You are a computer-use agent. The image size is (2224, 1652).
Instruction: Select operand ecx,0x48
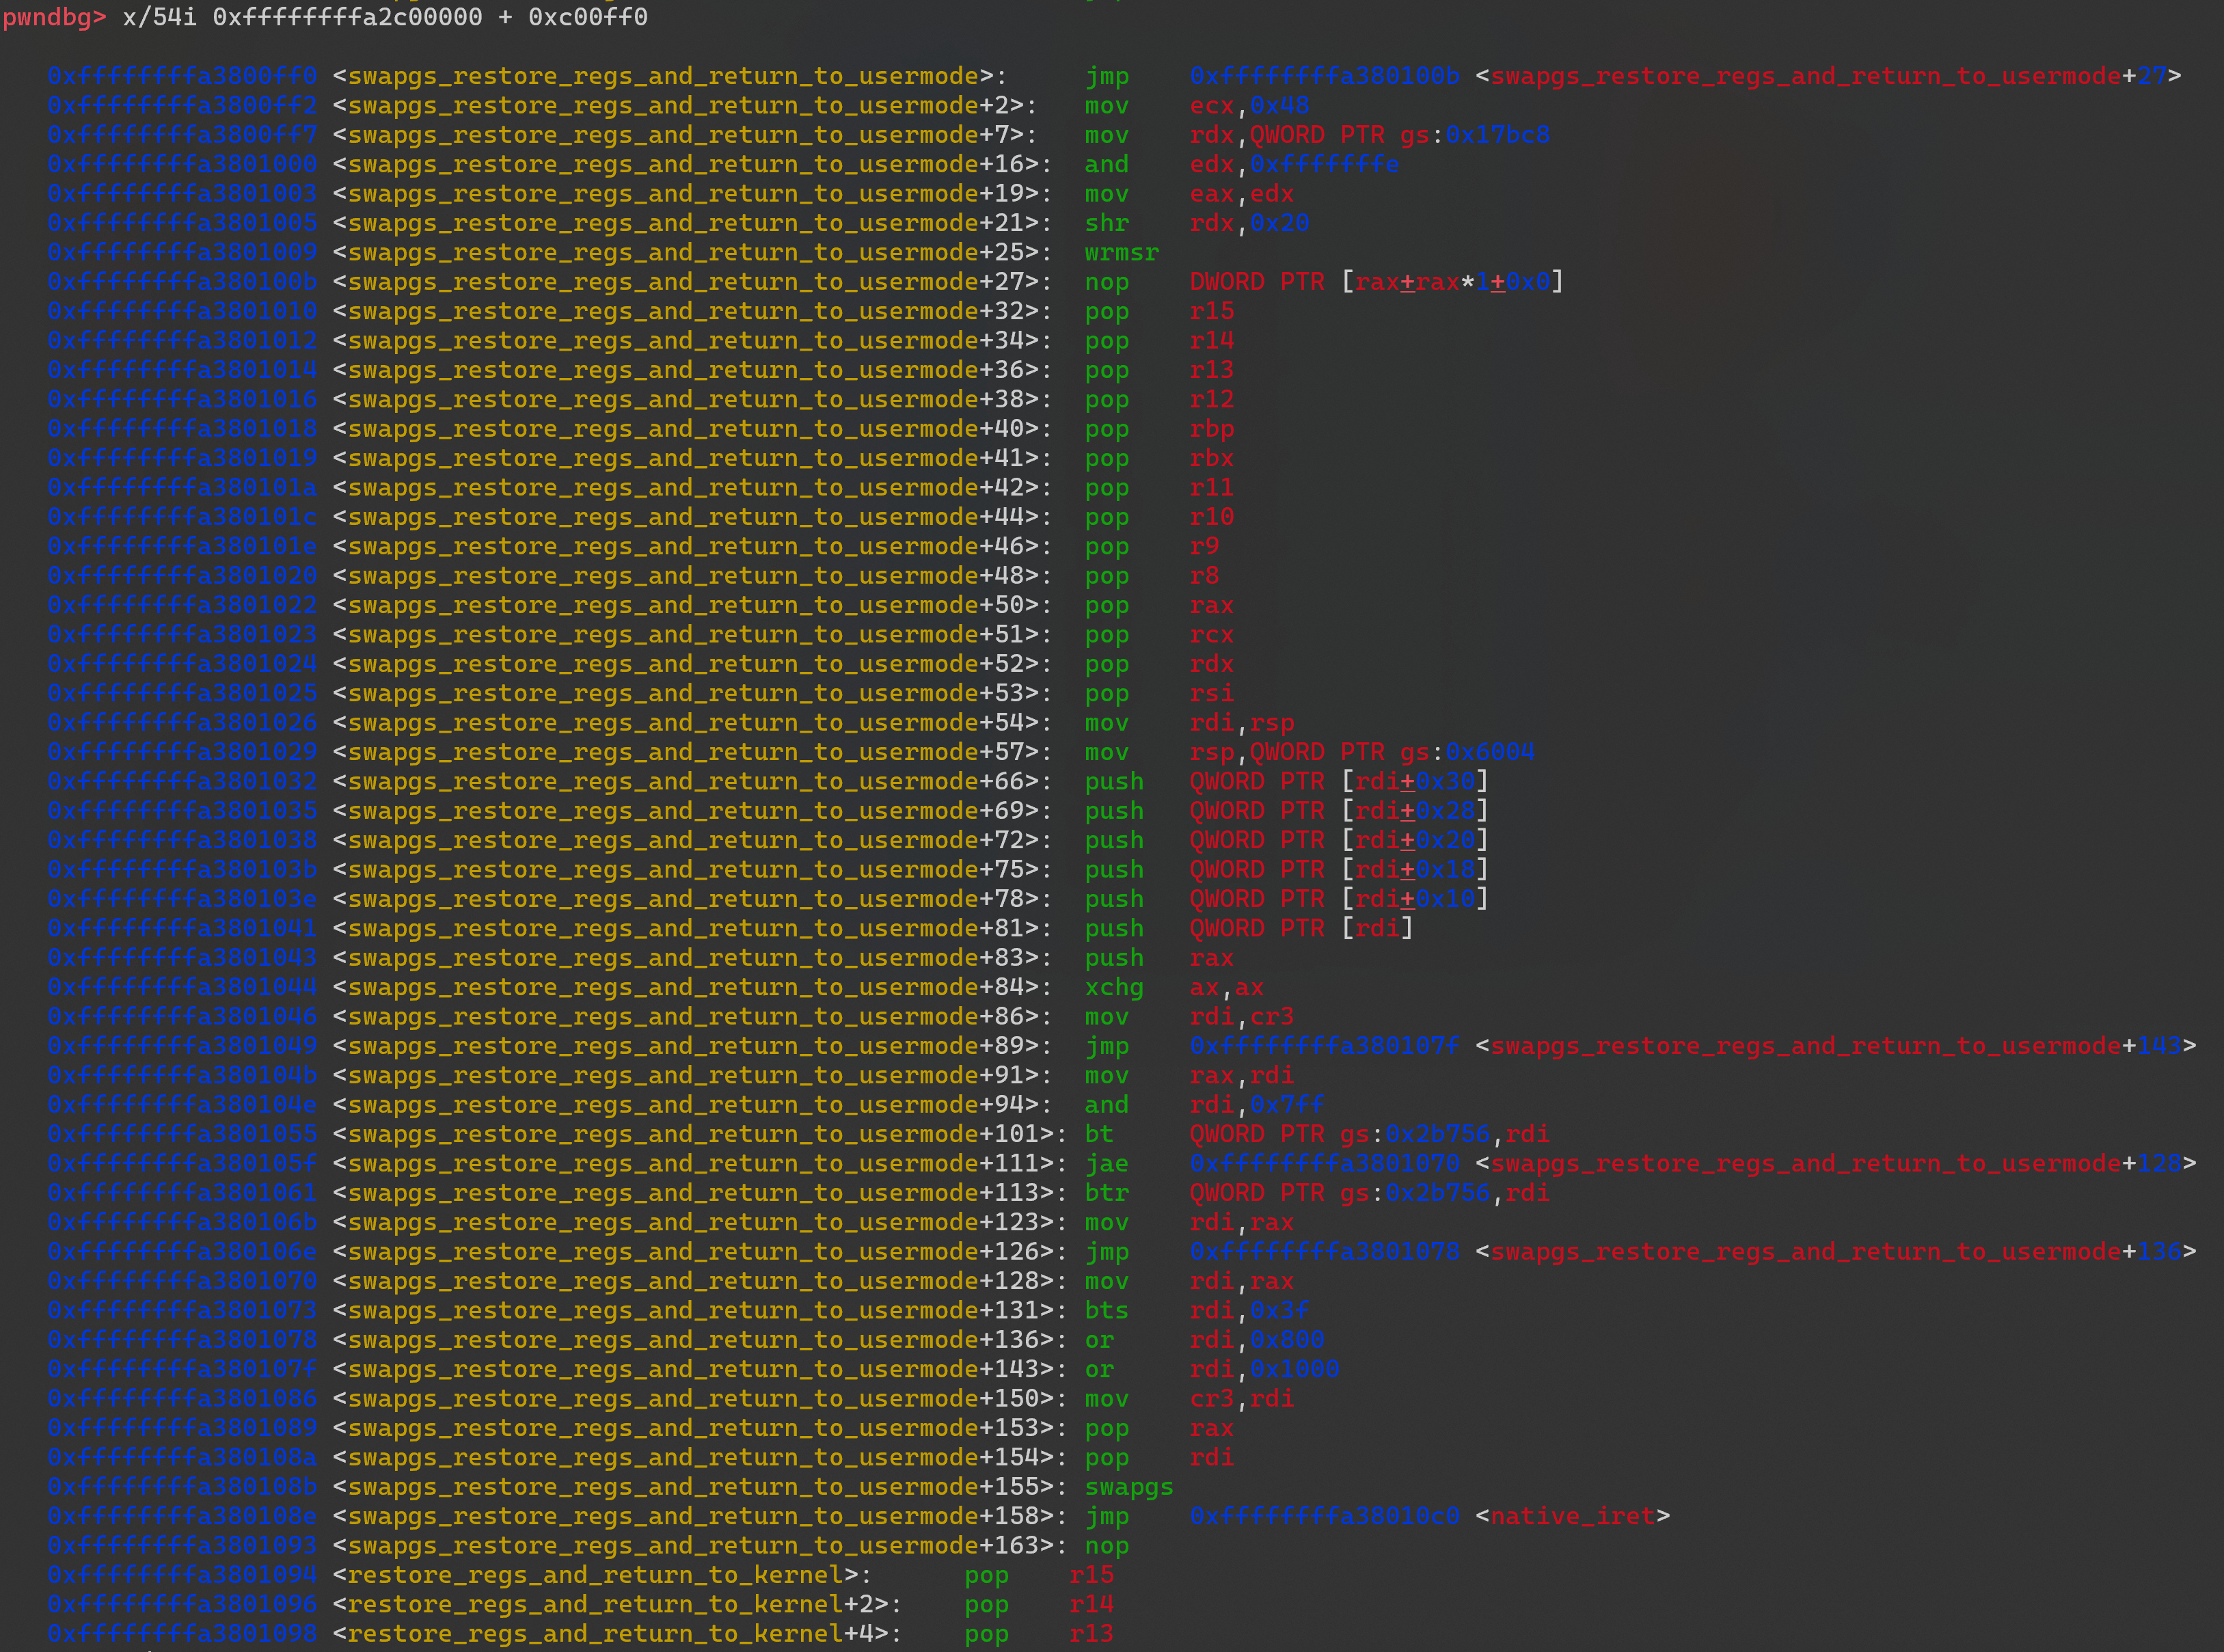coord(1249,105)
